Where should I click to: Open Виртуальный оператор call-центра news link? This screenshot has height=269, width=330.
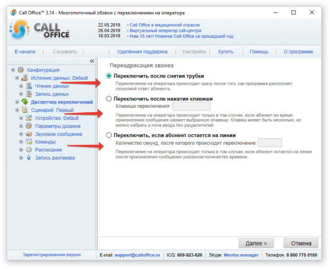point(165,31)
